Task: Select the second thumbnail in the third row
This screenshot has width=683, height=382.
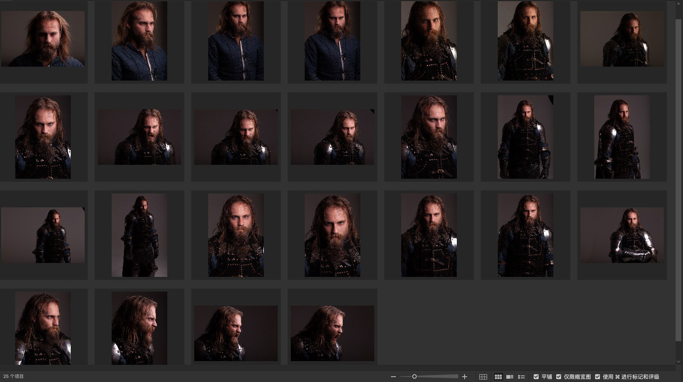Action: (139, 235)
